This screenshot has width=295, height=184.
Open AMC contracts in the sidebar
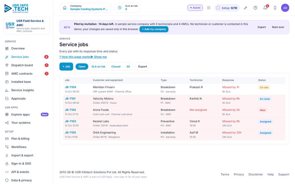27,74
